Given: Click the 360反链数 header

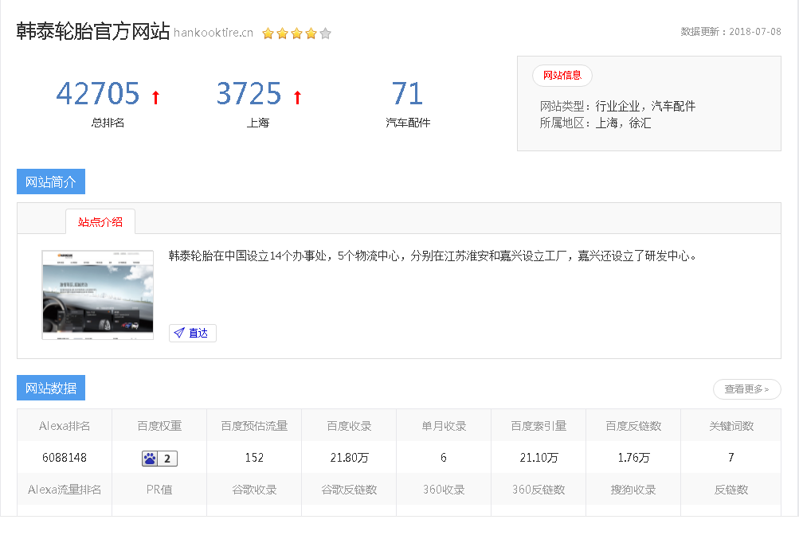Looking at the screenshot, I should coord(539,490).
